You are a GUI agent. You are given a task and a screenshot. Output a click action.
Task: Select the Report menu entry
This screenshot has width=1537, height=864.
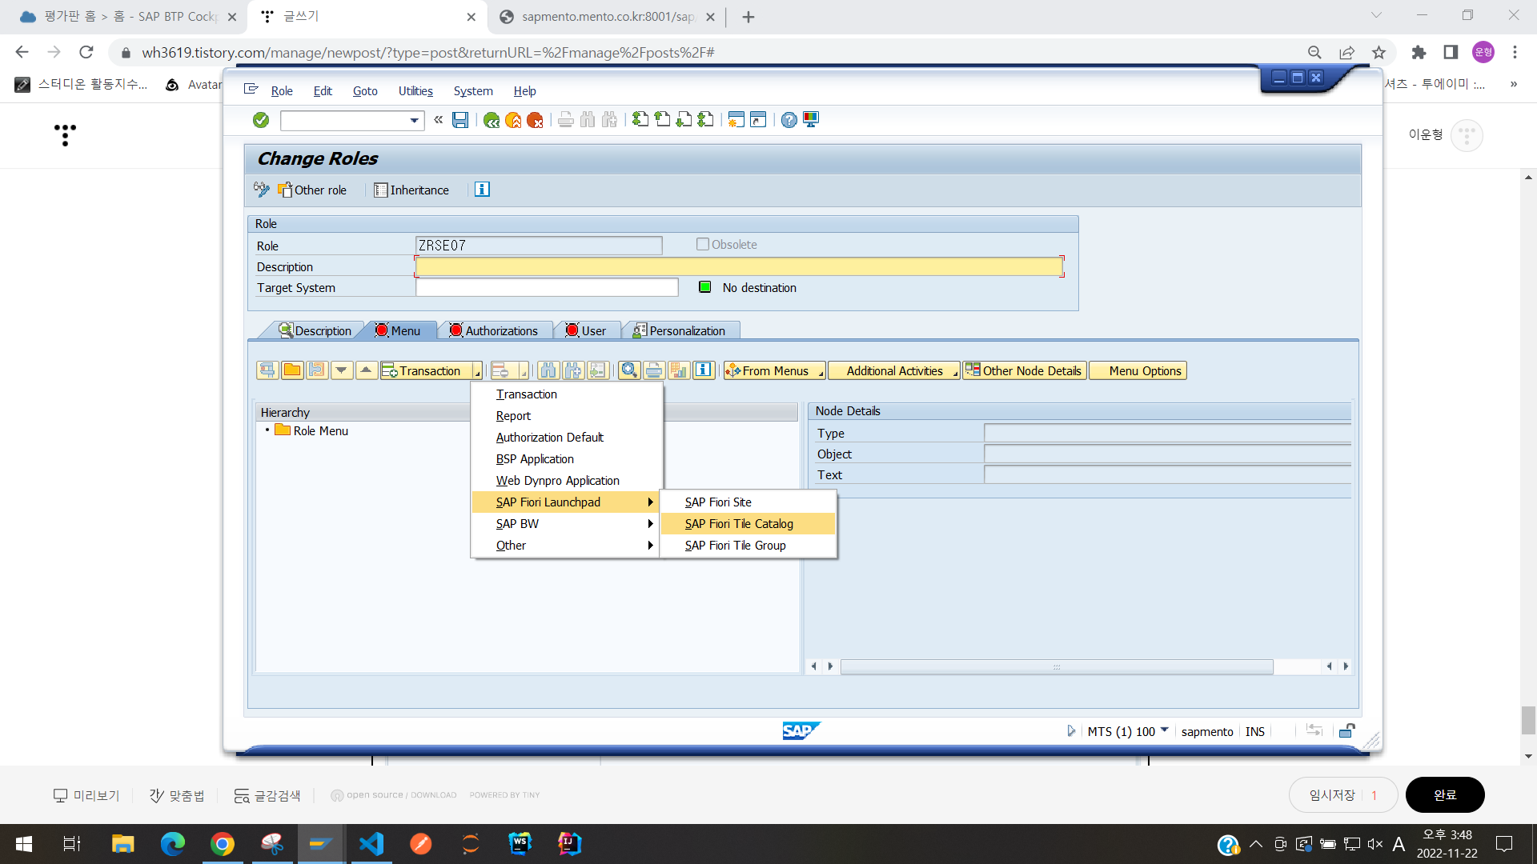click(567, 416)
